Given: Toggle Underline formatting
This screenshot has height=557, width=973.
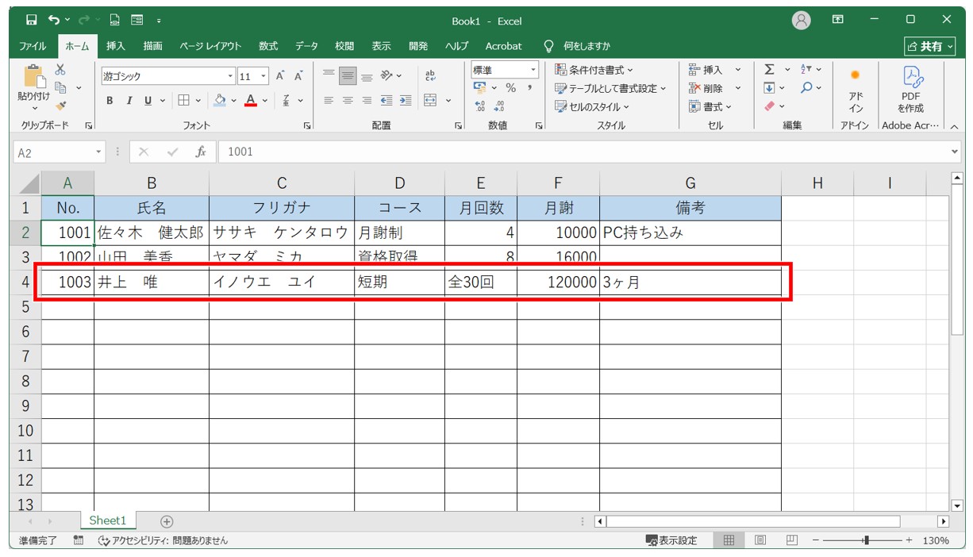Looking at the screenshot, I should click(x=148, y=101).
